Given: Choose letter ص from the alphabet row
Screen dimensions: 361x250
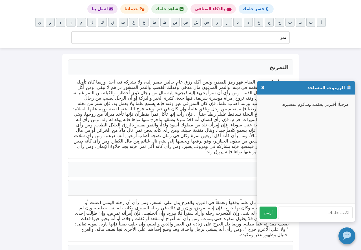Looking at the screenshot, I should click(x=186, y=22).
